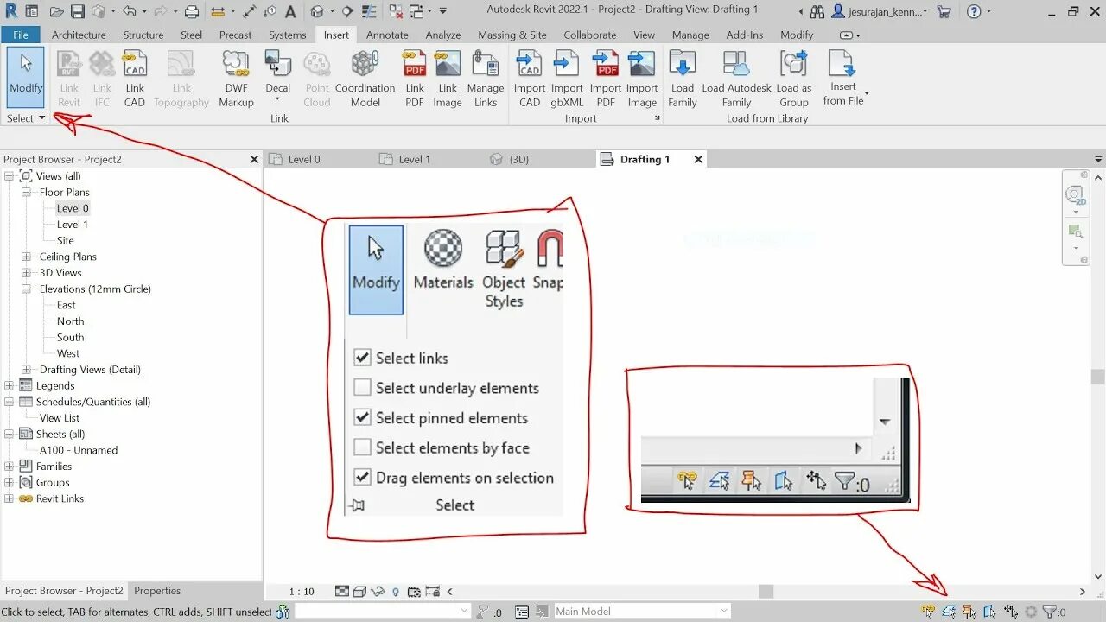Collapse the Floor Plans tree node
This screenshot has width=1106, height=622.
[x=27, y=192]
